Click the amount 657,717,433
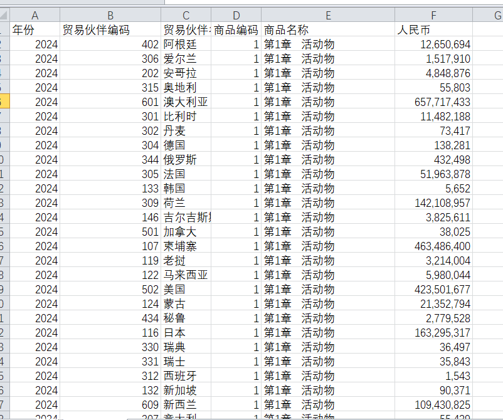This screenshot has width=503, height=420. coord(433,102)
